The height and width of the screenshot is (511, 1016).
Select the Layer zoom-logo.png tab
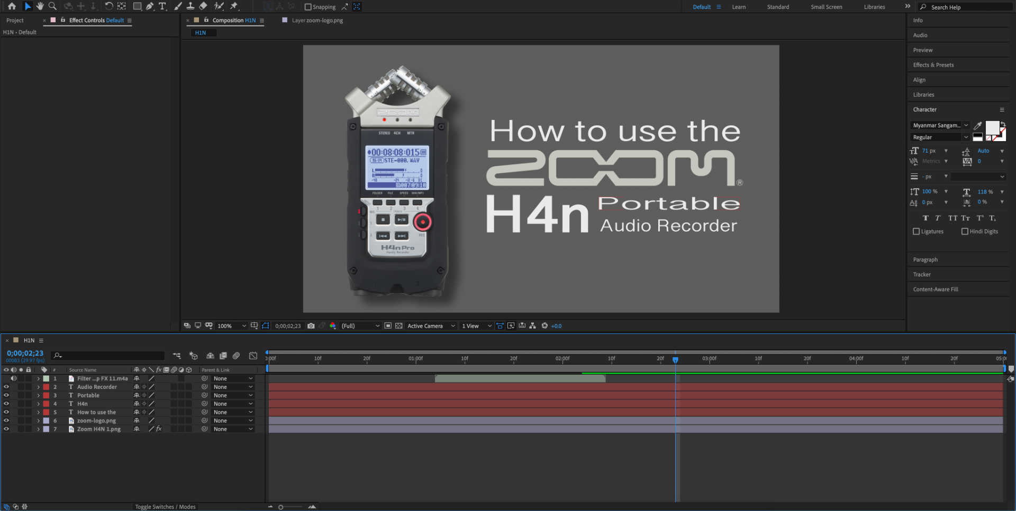317,20
